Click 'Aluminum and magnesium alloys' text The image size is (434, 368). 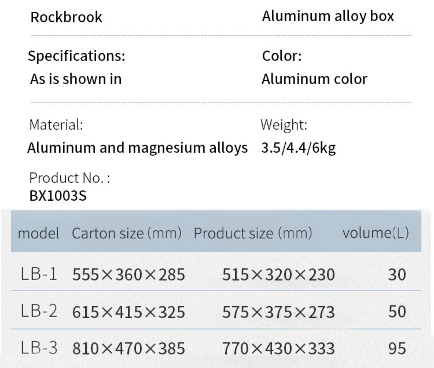click(138, 148)
